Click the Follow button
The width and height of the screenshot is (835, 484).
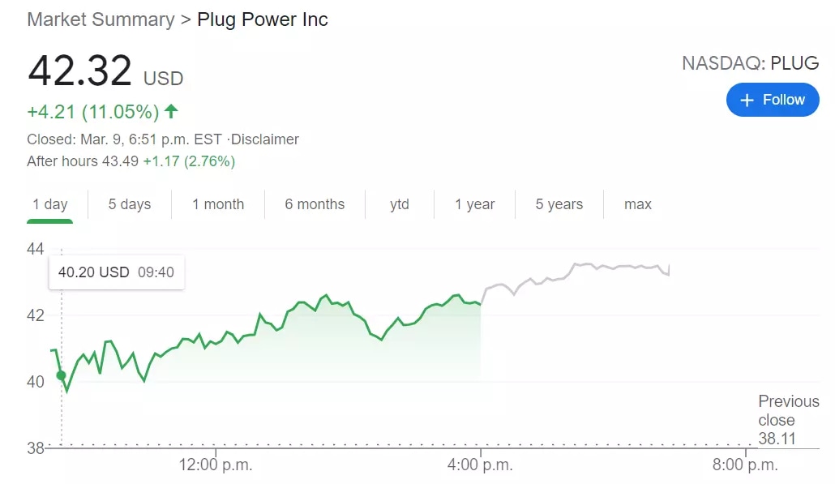772,100
